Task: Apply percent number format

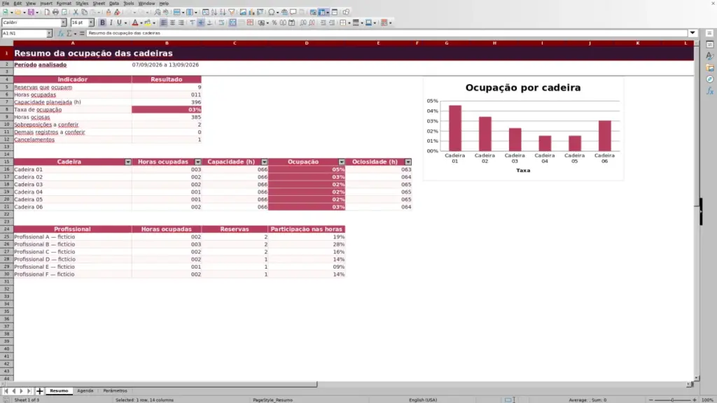Action: 274,22
